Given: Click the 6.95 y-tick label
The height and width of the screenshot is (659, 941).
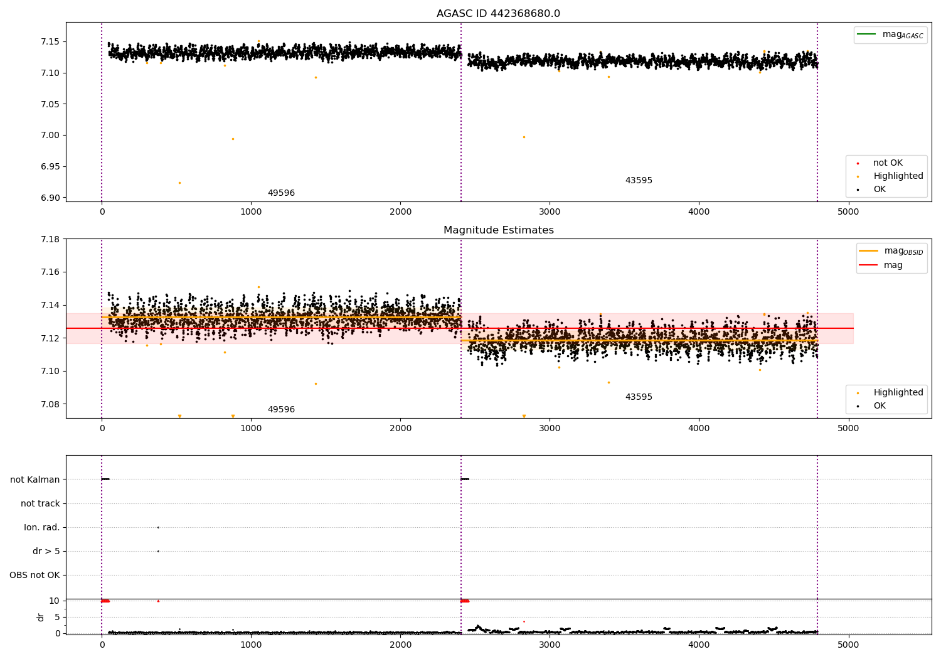Looking at the screenshot, I should [50, 167].
